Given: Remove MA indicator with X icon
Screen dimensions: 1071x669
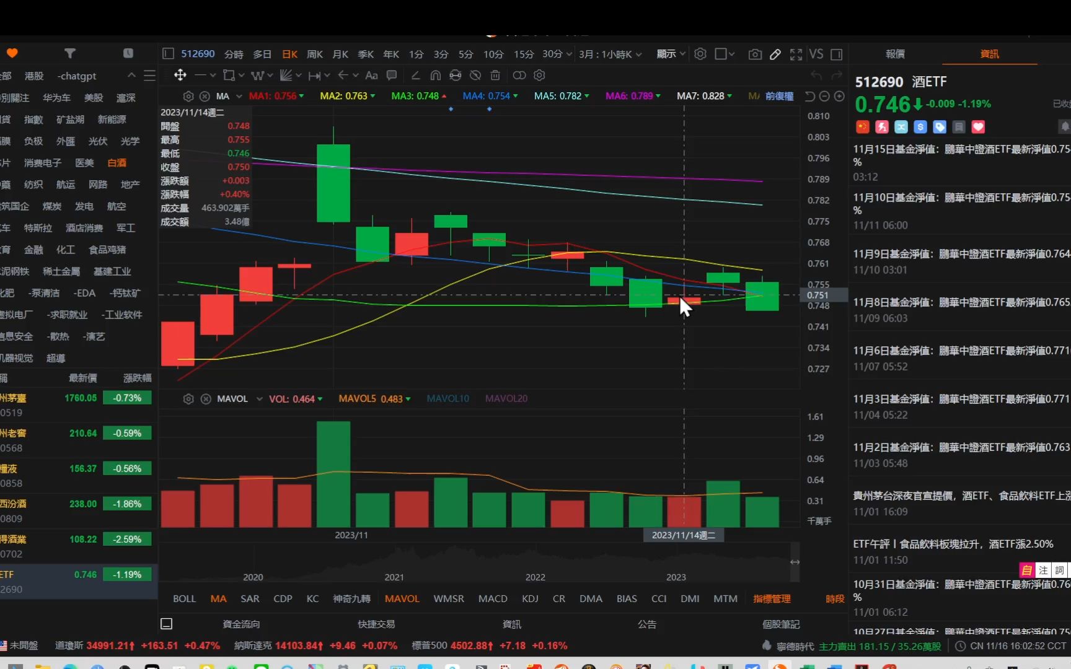Looking at the screenshot, I should click(x=205, y=96).
